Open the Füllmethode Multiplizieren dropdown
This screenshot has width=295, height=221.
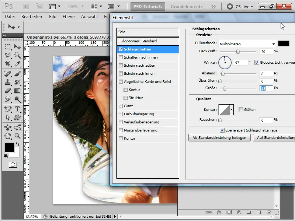click(x=247, y=44)
